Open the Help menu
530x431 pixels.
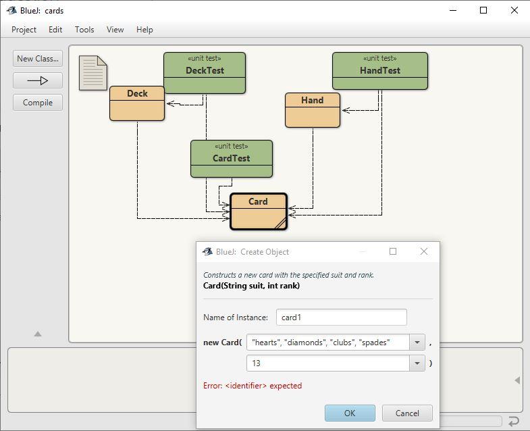coord(144,30)
